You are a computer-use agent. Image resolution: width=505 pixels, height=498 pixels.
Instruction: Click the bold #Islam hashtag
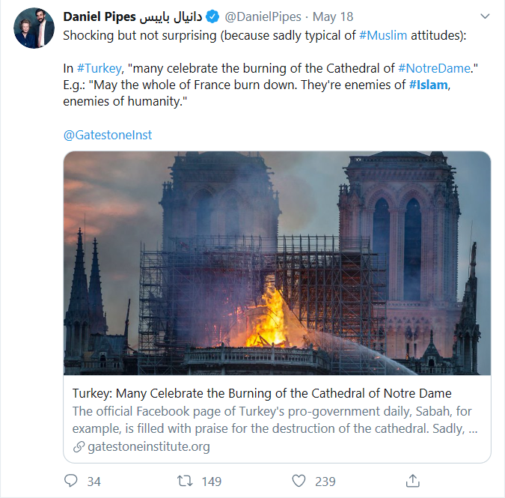pos(429,85)
